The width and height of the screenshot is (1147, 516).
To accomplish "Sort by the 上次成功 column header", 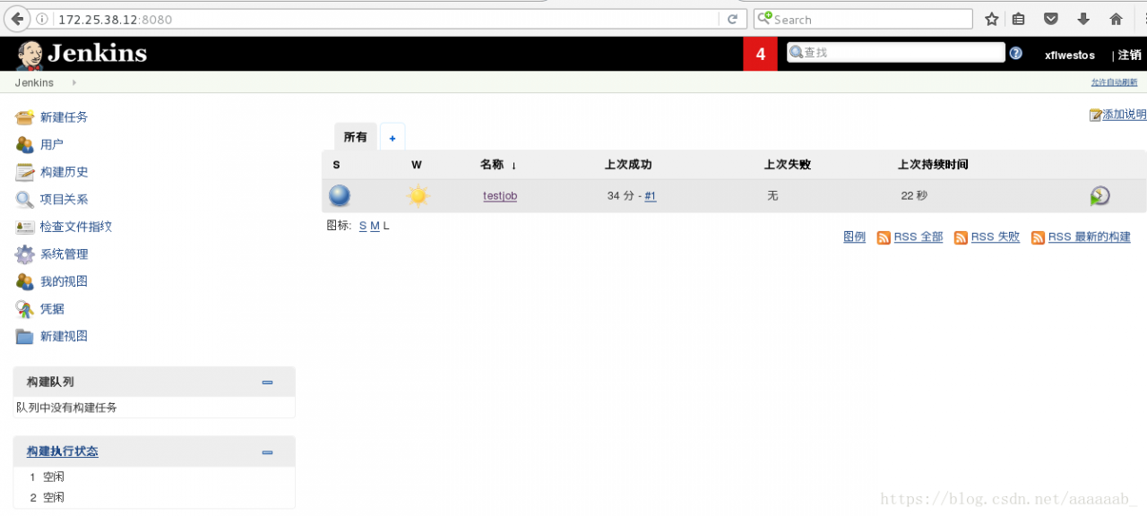I will click(x=628, y=165).
